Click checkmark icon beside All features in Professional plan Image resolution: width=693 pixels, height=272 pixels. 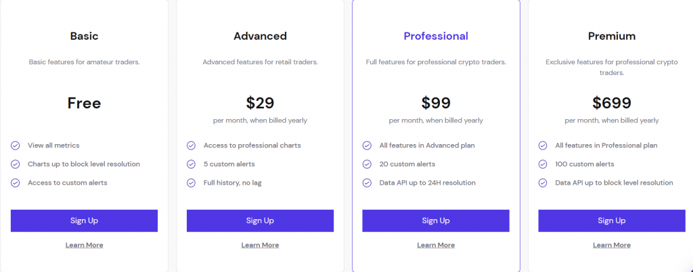(543, 145)
